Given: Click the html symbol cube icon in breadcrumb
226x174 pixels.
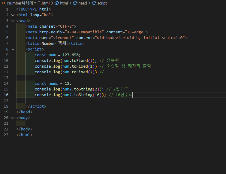Looking at the screenshot, I should pyautogui.click(x=57, y=3).
